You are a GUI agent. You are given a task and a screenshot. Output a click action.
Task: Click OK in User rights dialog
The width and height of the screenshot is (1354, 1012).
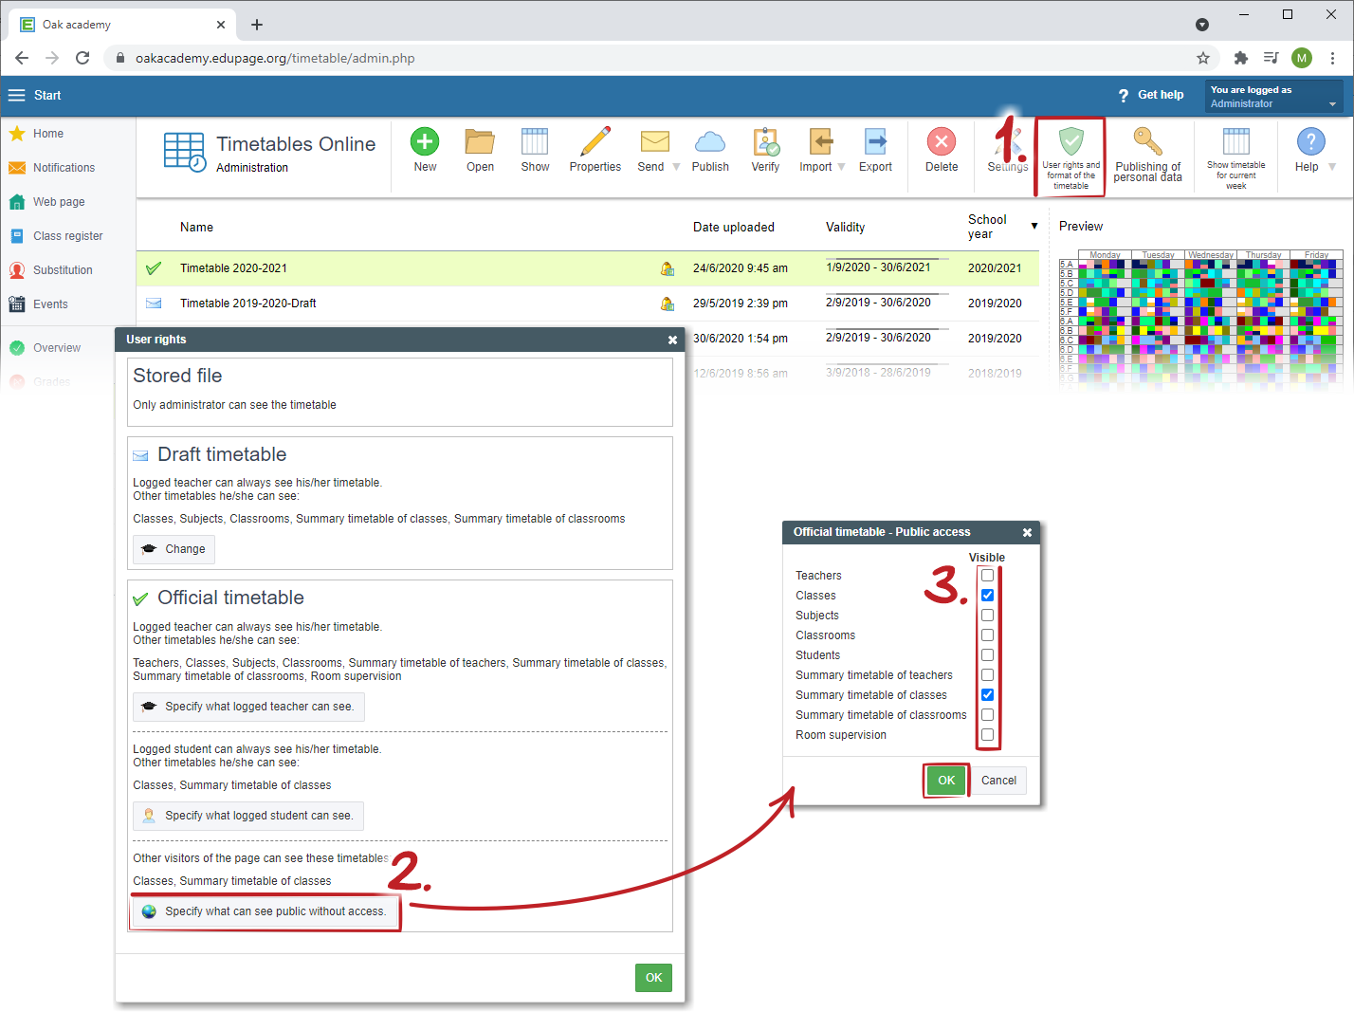653,978
